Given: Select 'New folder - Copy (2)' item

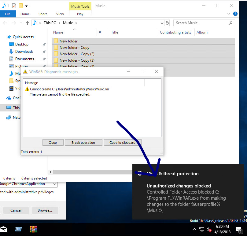Looking at the screenshot, I should tap(143, 54).
